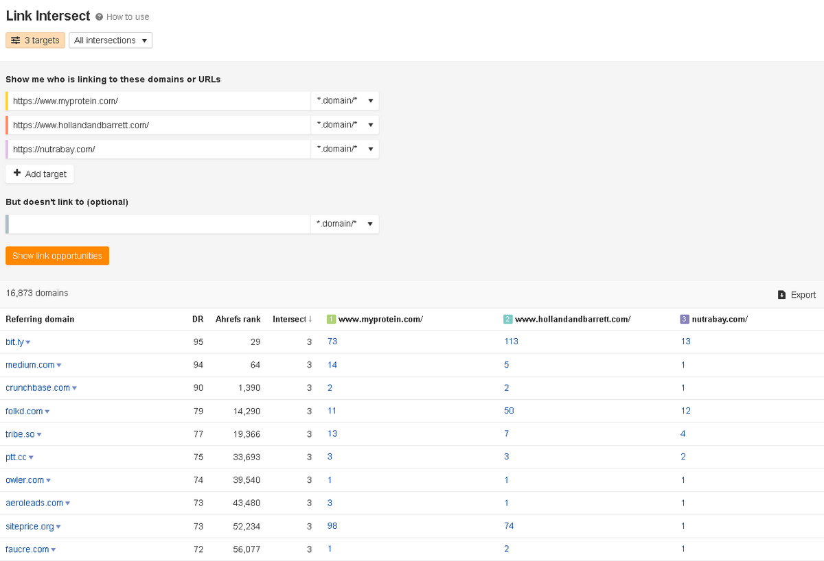
Task: Expand the crunchbase.com domain menu arrow
Action: [x=74, y=388]
